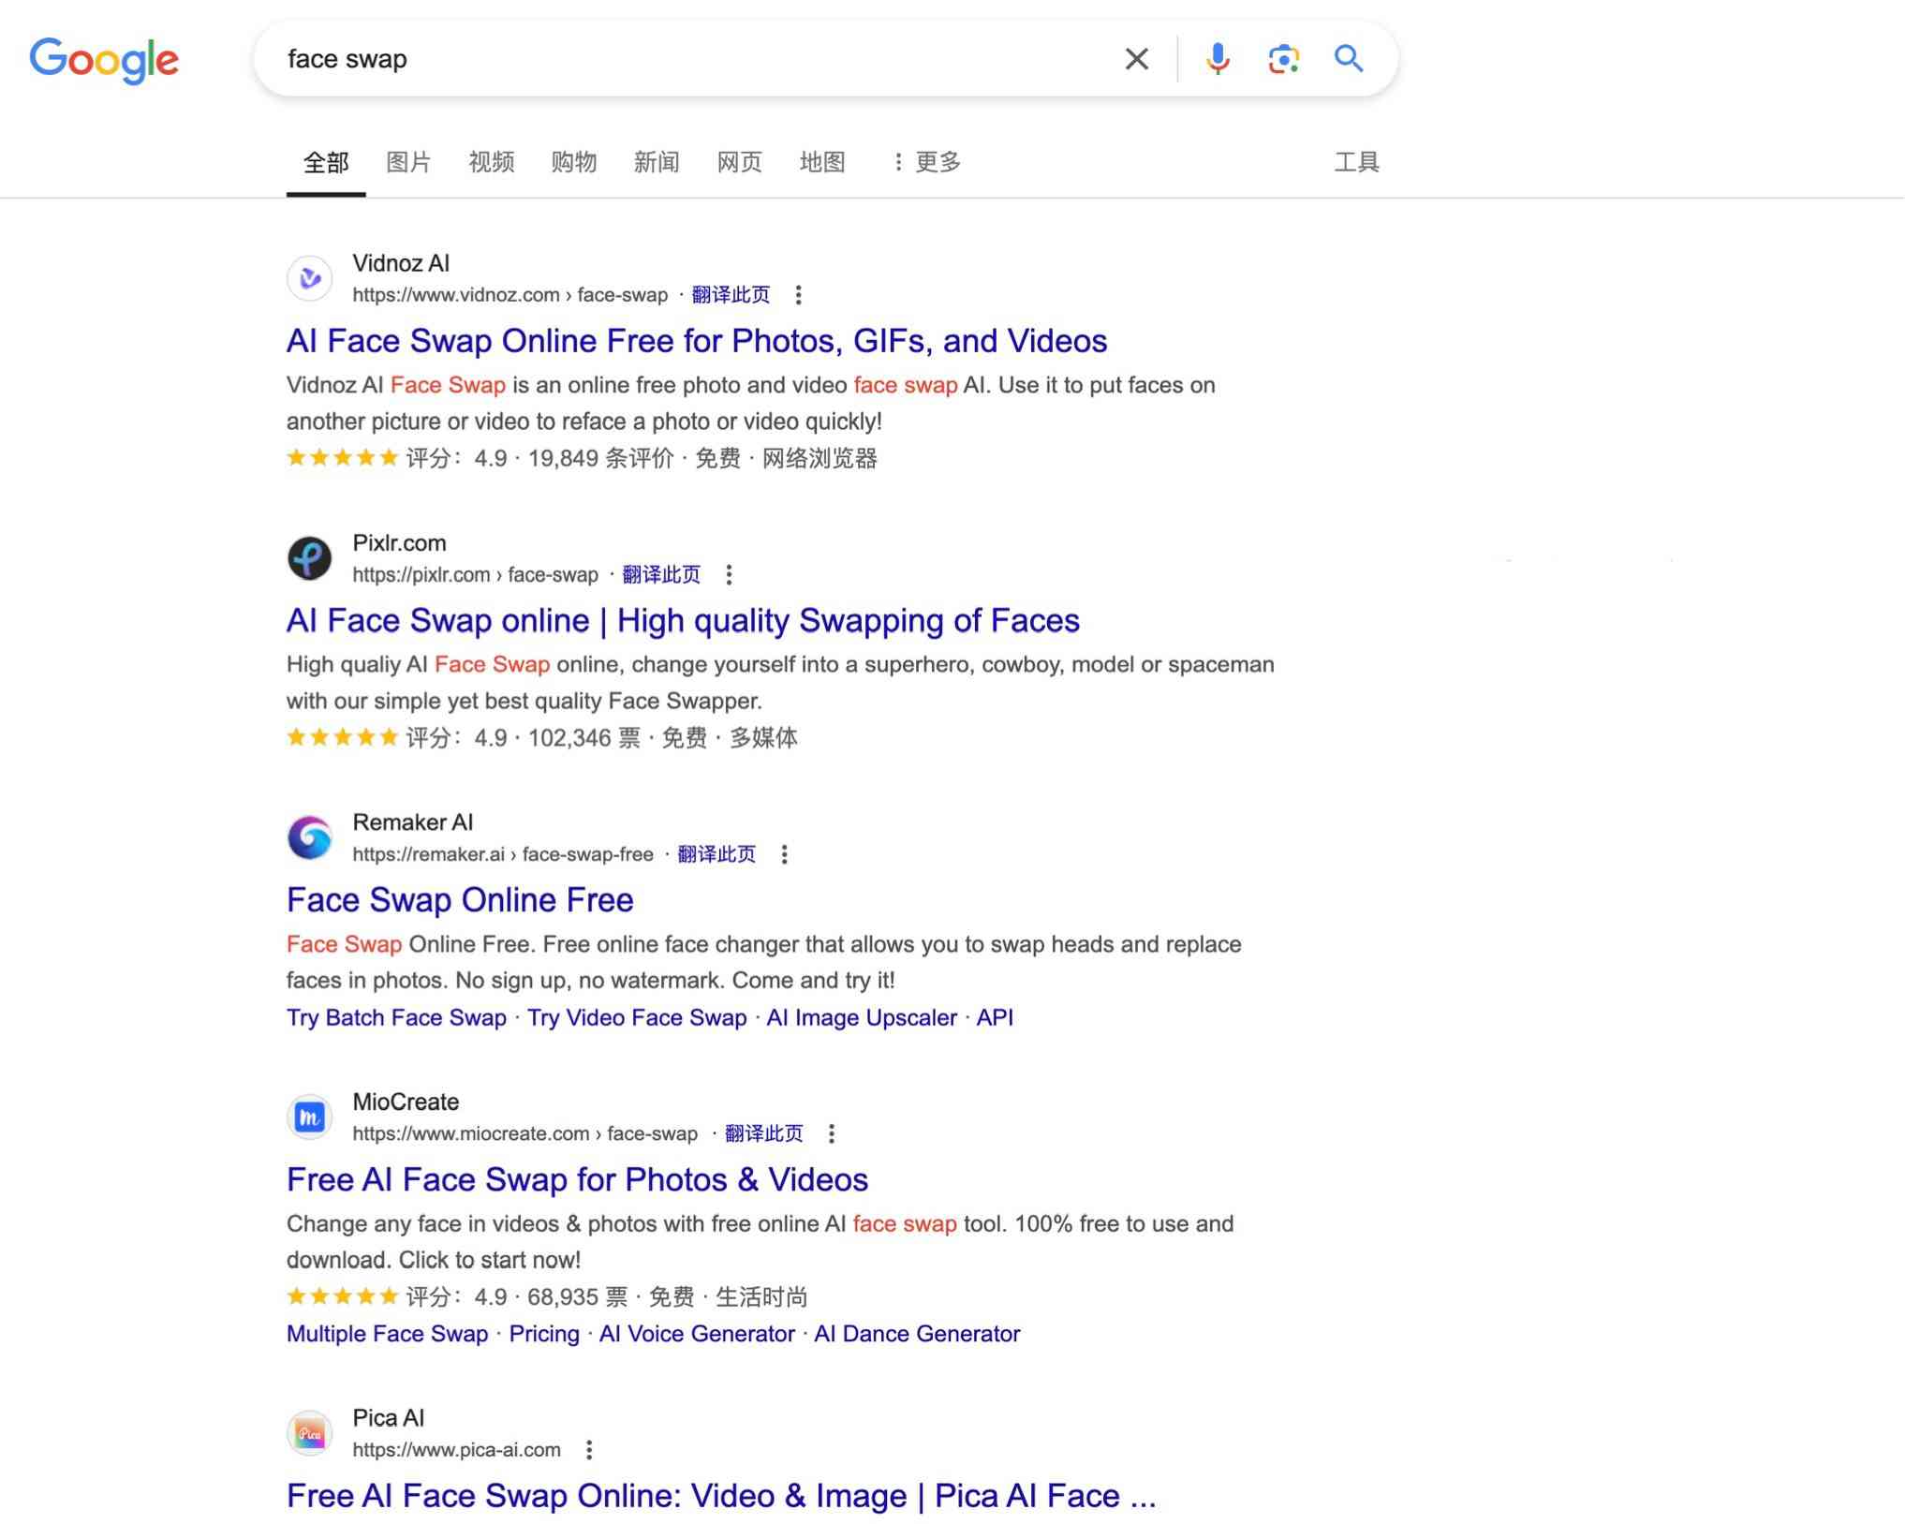Open the 新闻 tab
Viewport: 1905px width, 1524px height.
click(x=656, y=162)
